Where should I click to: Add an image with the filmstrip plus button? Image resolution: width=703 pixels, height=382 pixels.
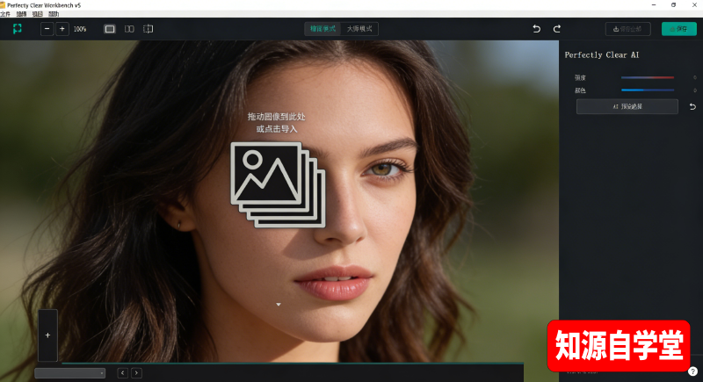click(x=47, y=335)
